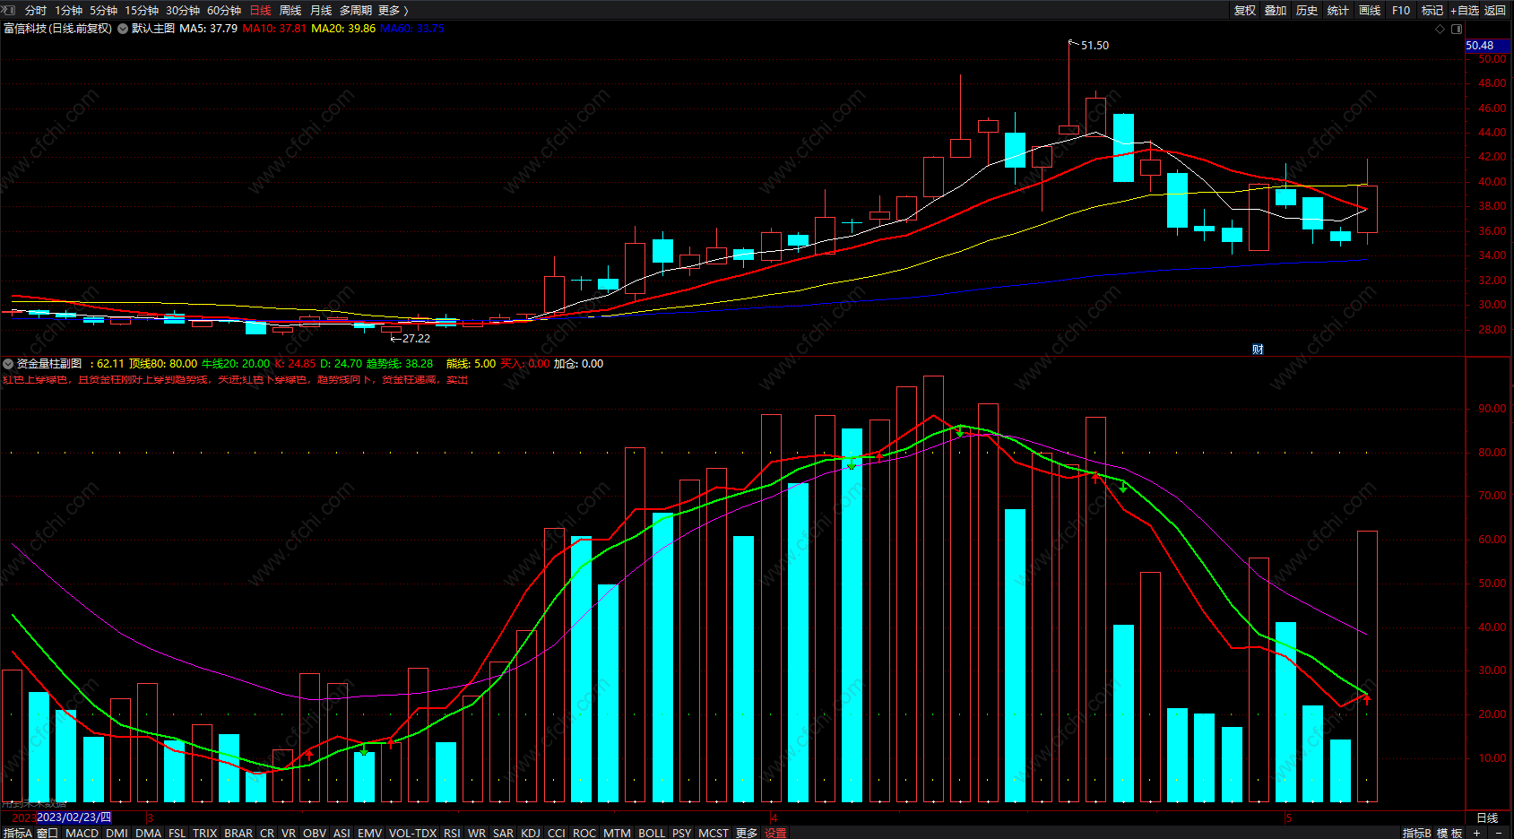The image size is (1514, 839).
Task: Click the collapse panel icon at top-left
Action: 9,10
